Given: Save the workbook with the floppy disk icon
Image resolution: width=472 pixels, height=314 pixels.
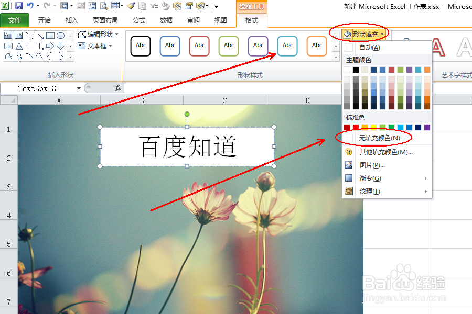Looking at the screenshot, I should (x=19, y=6).
